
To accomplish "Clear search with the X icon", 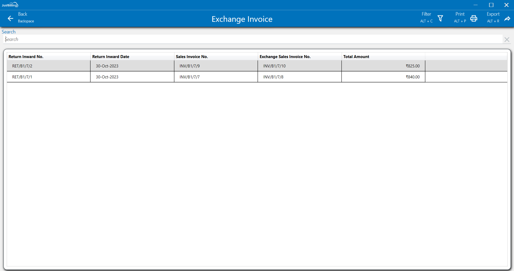I will 507,40.
